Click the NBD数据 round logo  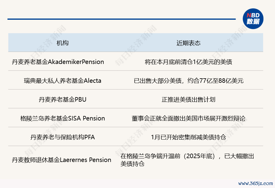click(253, 19)
